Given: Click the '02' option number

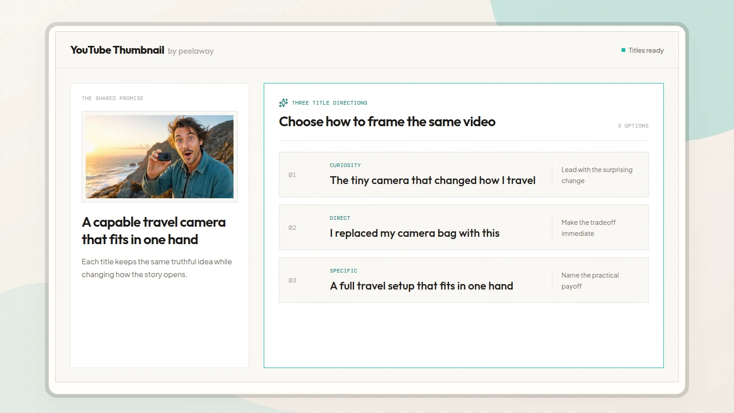Looking at the screenshot, I should pyautogui.click(x=292, y=228).
